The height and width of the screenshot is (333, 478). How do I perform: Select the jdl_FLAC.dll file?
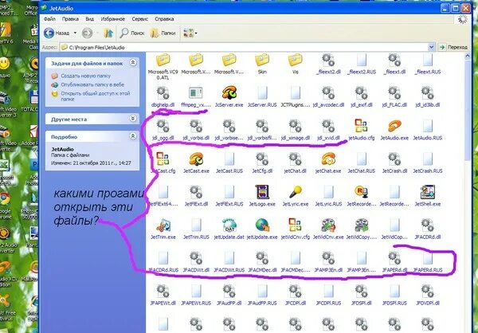click(x=394, y=92)
